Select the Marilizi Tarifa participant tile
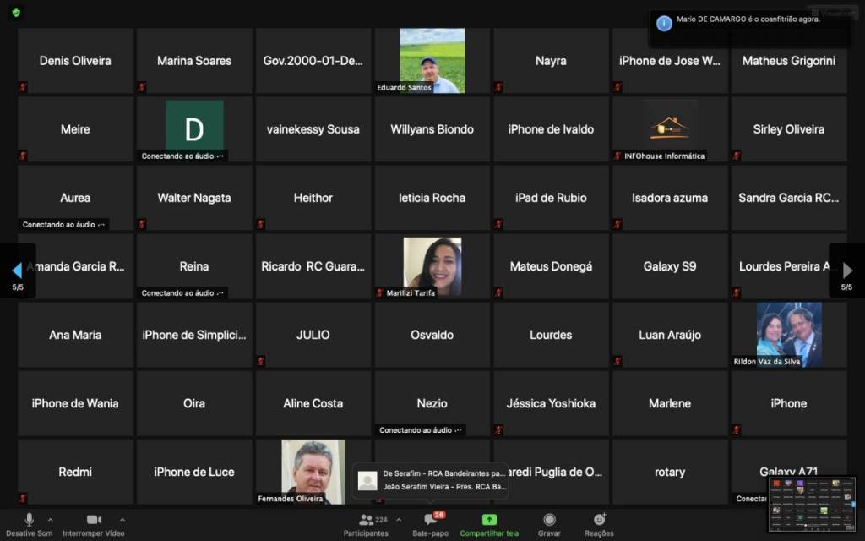This screenshot has height=541, width=865. 432,266
